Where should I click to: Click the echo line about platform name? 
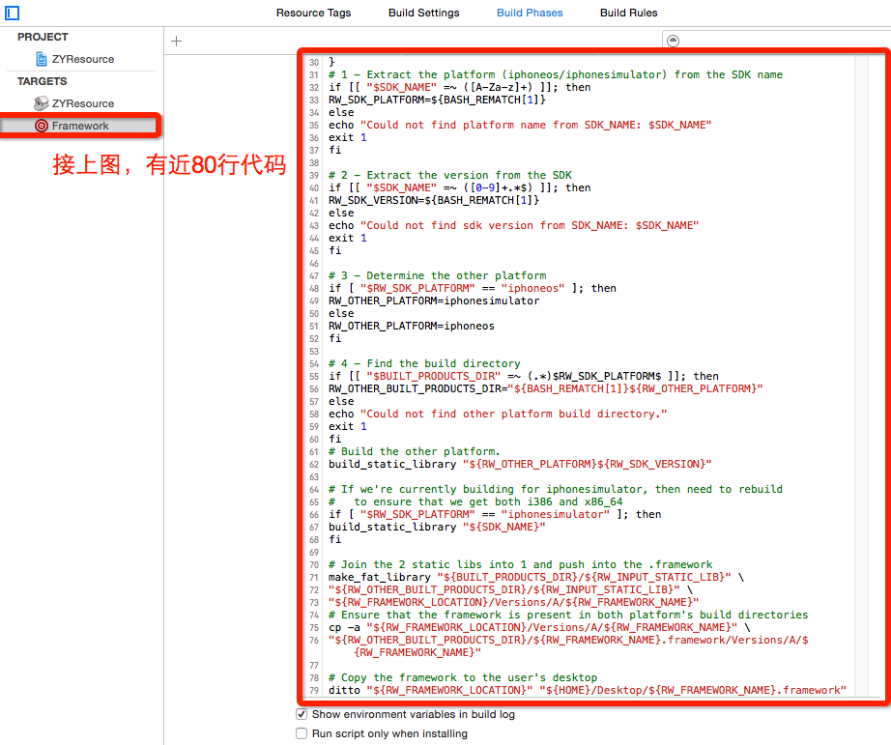click(519, 125)
